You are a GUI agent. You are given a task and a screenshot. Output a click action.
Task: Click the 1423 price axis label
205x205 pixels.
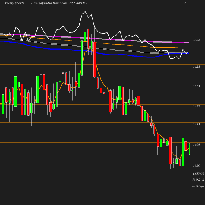196,66
